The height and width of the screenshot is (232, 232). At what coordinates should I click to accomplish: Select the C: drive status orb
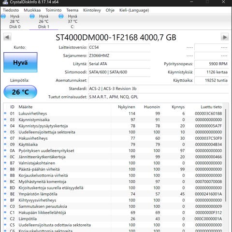click(61, 16)
